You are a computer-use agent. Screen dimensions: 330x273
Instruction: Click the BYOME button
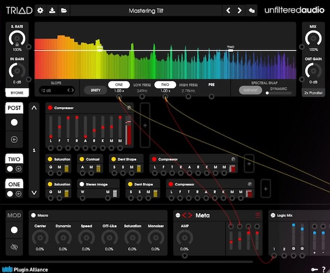click(x=17, y=93)
